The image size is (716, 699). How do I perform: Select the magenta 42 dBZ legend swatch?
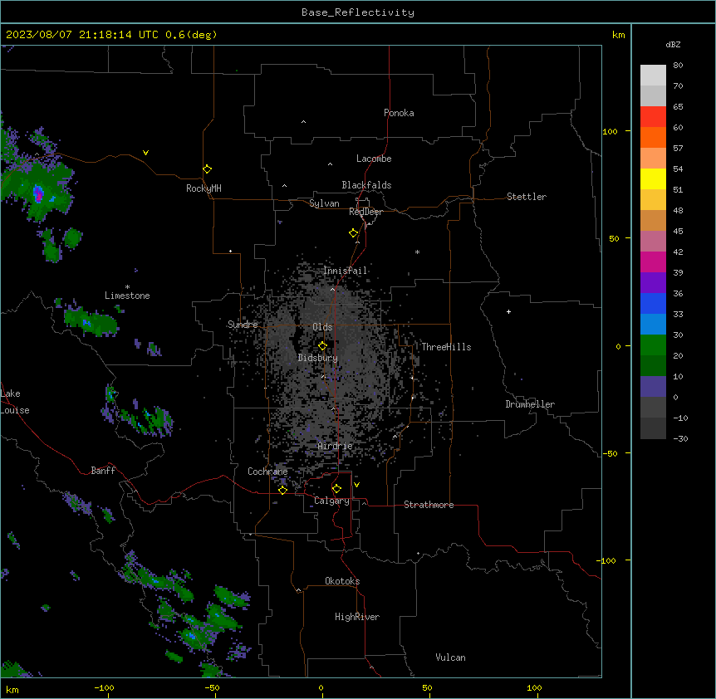[x=653, y=262]
